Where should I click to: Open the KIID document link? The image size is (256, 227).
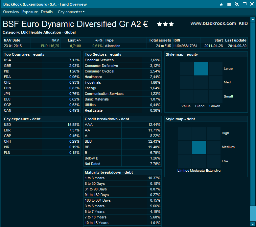(x=243, y=24)
